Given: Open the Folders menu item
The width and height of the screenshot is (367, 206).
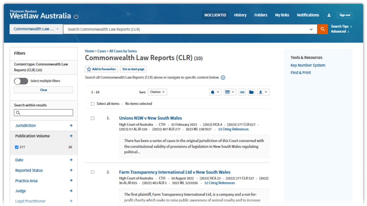Looking at the screenshot, I should pyautogui.click(x=260, y=15).
